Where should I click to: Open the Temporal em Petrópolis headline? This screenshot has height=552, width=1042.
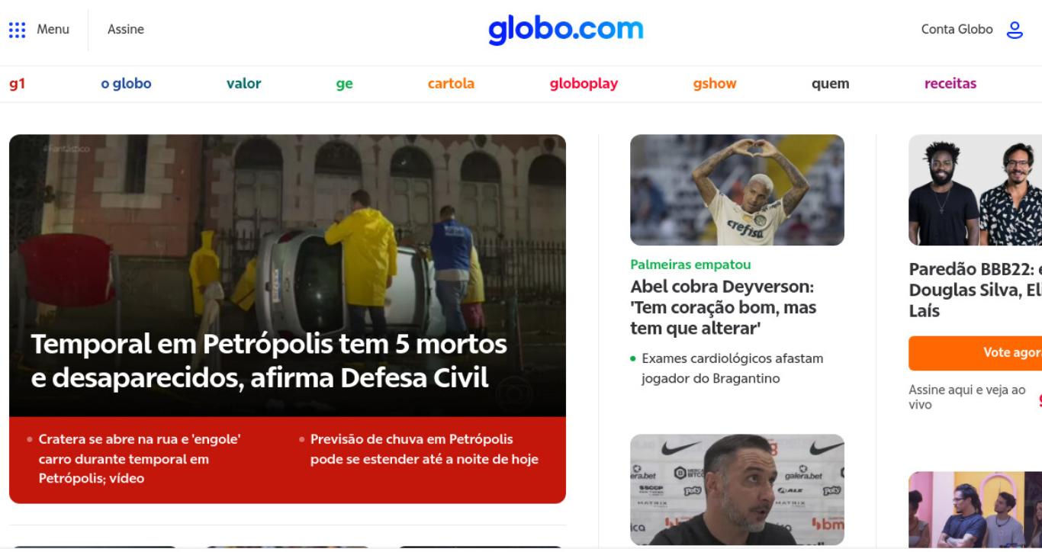coord(269,361)
